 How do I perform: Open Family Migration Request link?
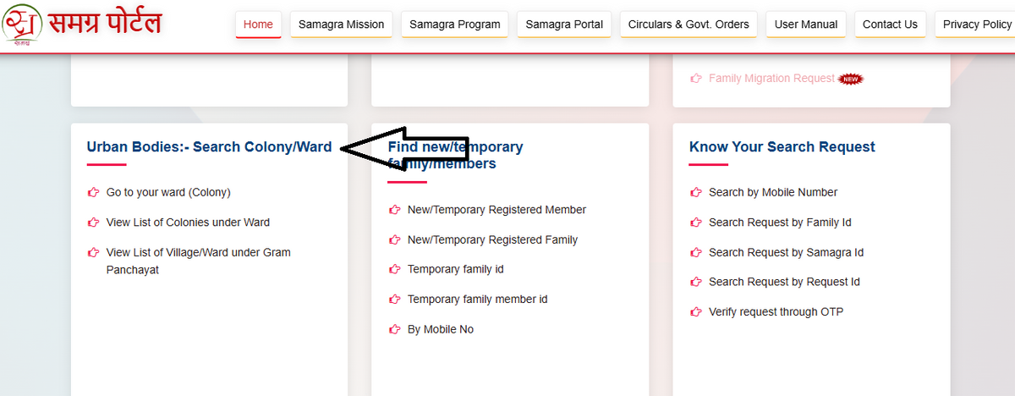(x=771, y=79)
